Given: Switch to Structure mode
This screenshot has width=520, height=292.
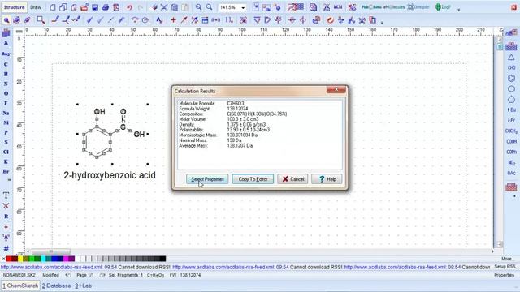Looking at the screenshot, I should [14, 7].
